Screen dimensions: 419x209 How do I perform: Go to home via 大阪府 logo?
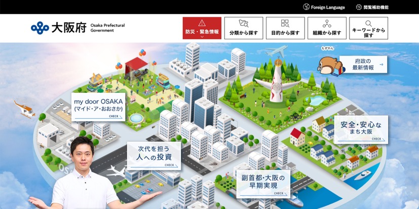(x=59, y=28)
